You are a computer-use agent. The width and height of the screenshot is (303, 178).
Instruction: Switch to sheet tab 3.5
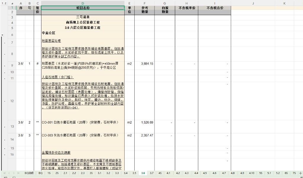pos(134,173)
